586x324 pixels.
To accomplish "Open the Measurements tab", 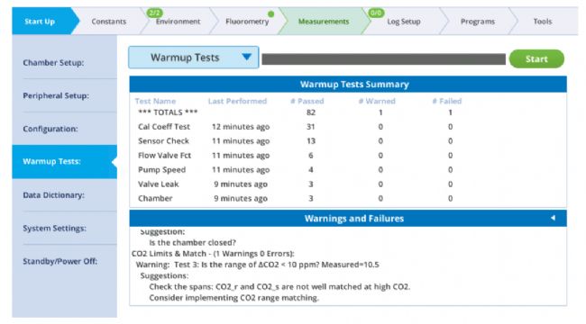I will coord(324,22).
